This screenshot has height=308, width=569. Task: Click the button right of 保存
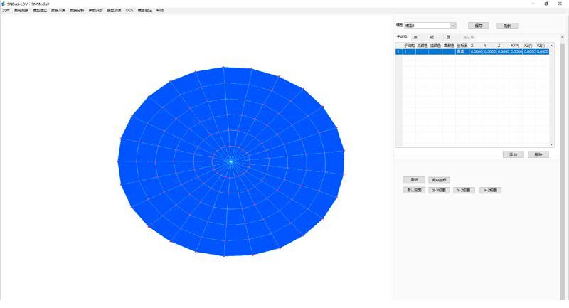click(x=507, y=26)
